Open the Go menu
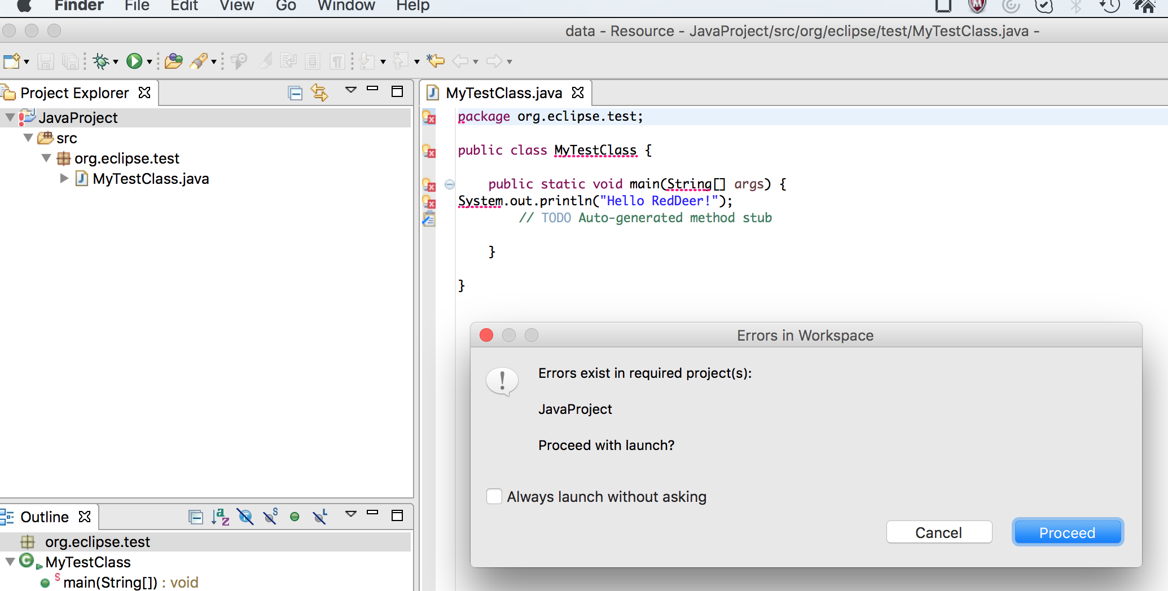This screenshot has height=591, width=1168. [286, 6]
